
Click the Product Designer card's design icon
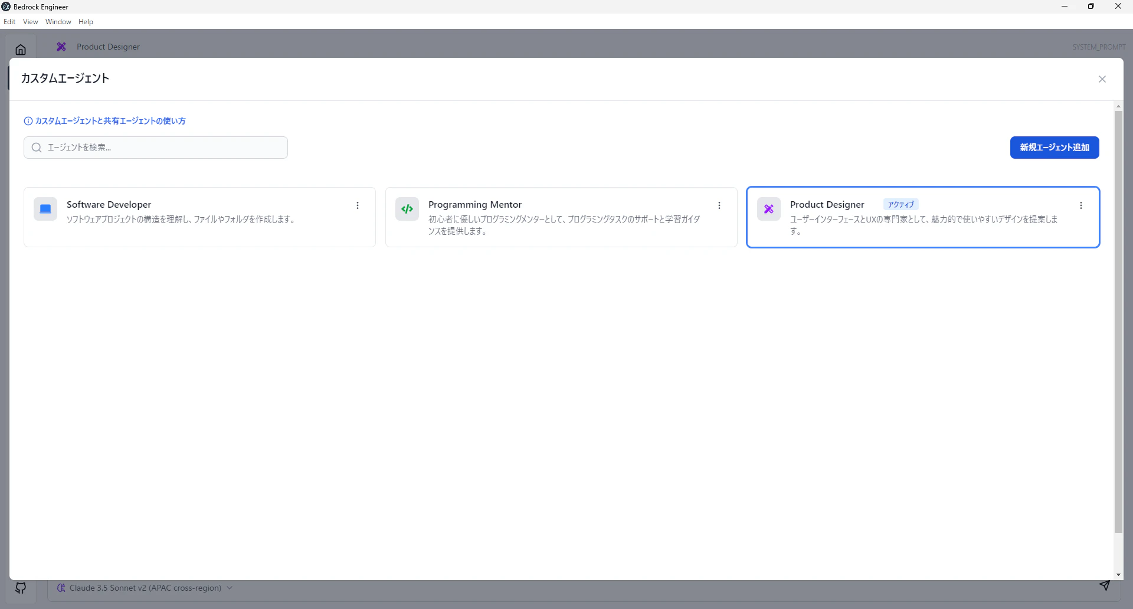tap(769, 209)
